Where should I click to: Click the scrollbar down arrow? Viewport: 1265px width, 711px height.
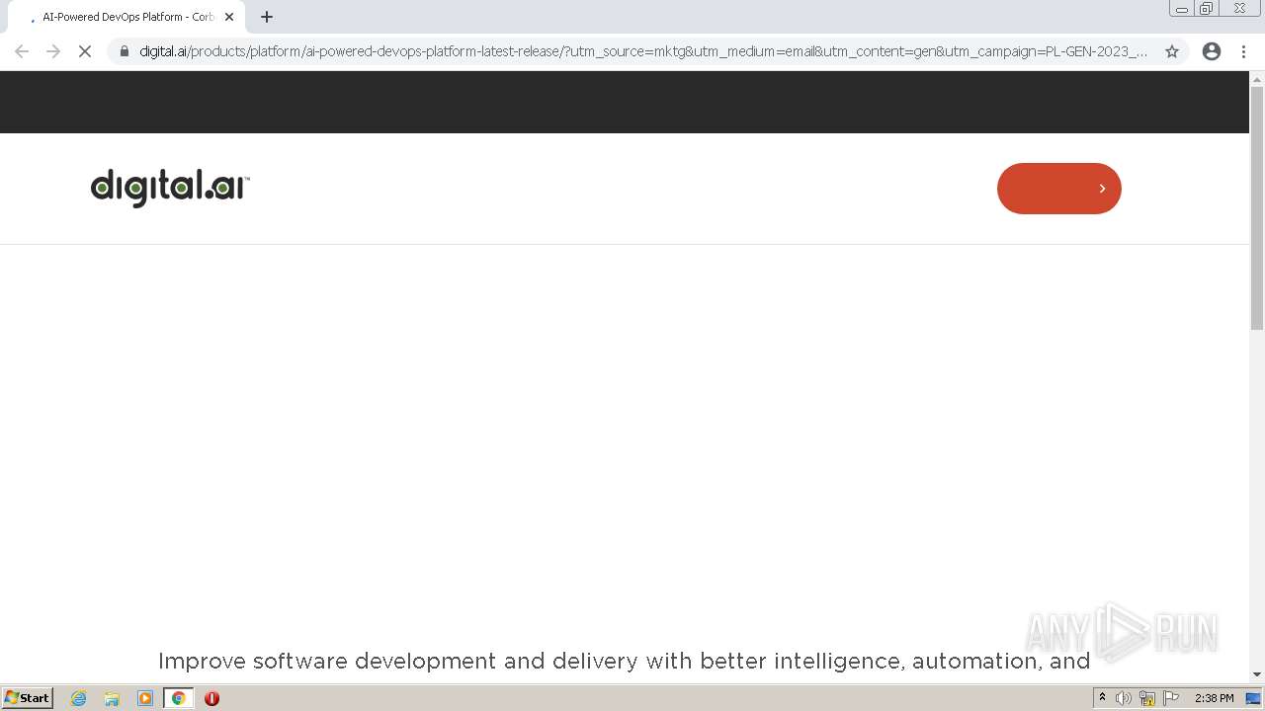pyautogui.click(x=1257, y=674)
